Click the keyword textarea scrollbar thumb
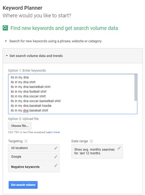Viewport: 145px width, 195px height. [x=136, y=87]
